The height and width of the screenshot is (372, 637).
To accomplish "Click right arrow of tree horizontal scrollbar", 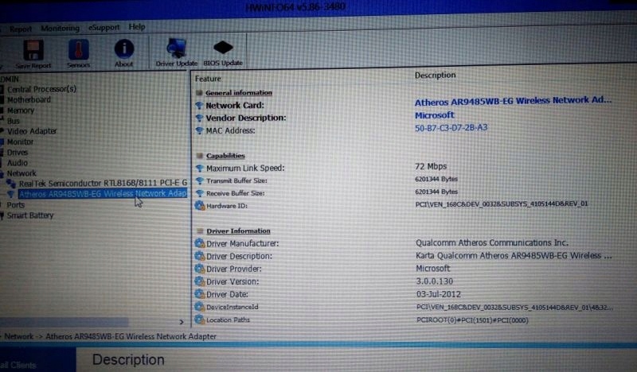I will (x=182, y=322).
